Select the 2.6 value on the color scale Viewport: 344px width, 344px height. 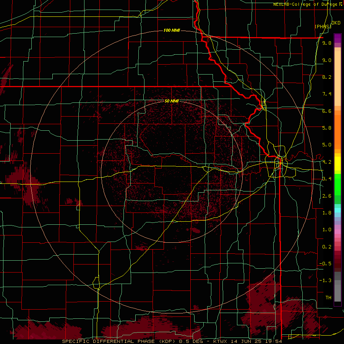click(x=327, y=196)
